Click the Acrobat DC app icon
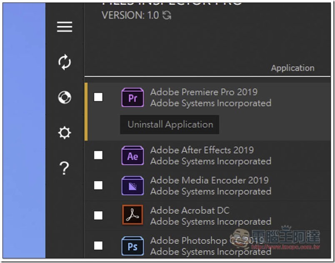The width and height of the screenshot is (335, 263). click(x=132, y=215)
